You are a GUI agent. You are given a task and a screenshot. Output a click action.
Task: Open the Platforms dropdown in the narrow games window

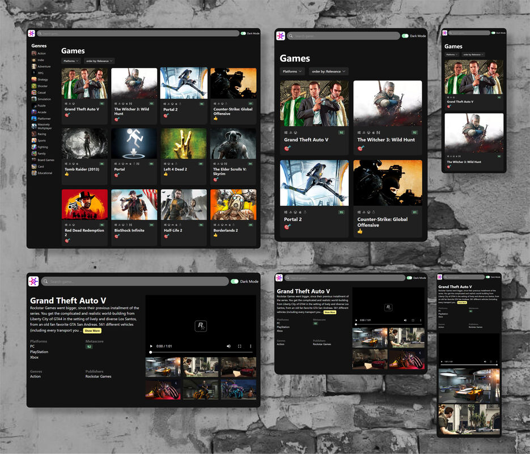[452, 54]
